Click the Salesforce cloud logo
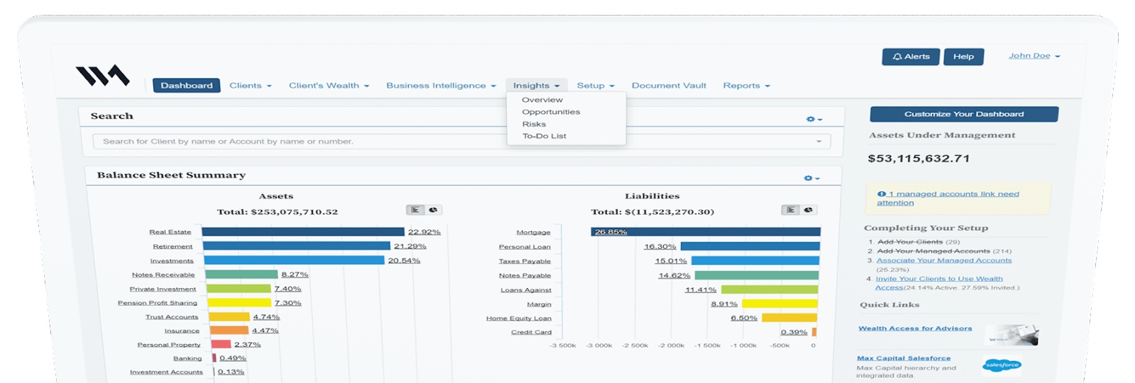 (1002, 365)
